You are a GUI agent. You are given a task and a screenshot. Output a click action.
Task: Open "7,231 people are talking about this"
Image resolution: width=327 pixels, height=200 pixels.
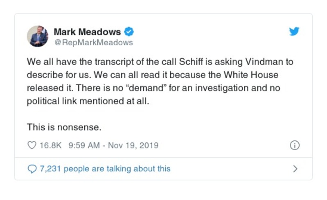click(105, 169)
